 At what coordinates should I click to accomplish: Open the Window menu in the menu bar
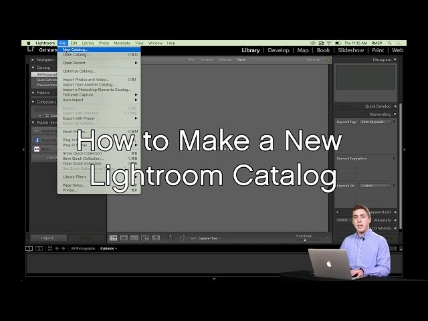(155, 43)
